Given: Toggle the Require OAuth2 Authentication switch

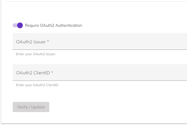Looking at the screenshot, I should coord(18,25).
